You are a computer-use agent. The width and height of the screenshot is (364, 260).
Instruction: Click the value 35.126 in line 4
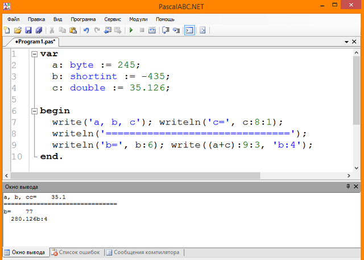(147, 88)
